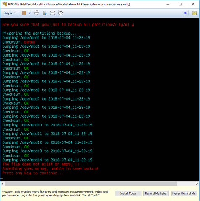Maximize the VMware Player window
Viewport: 200px width, 201px height.
coord(180,4)
